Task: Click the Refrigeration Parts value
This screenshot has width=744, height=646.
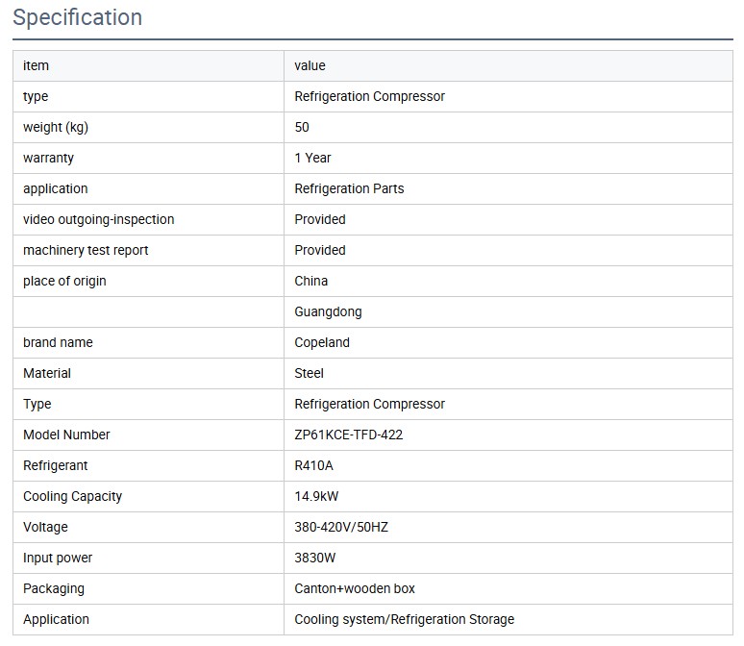Action: 349,188
